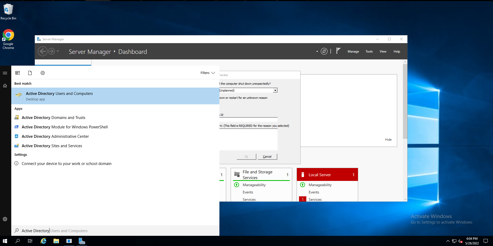Filter search results by documents icon
The image size is (493, 246).
[30, 73]
